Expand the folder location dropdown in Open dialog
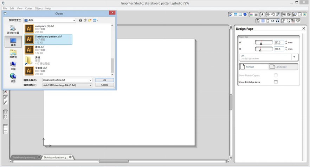 [74, 20]
